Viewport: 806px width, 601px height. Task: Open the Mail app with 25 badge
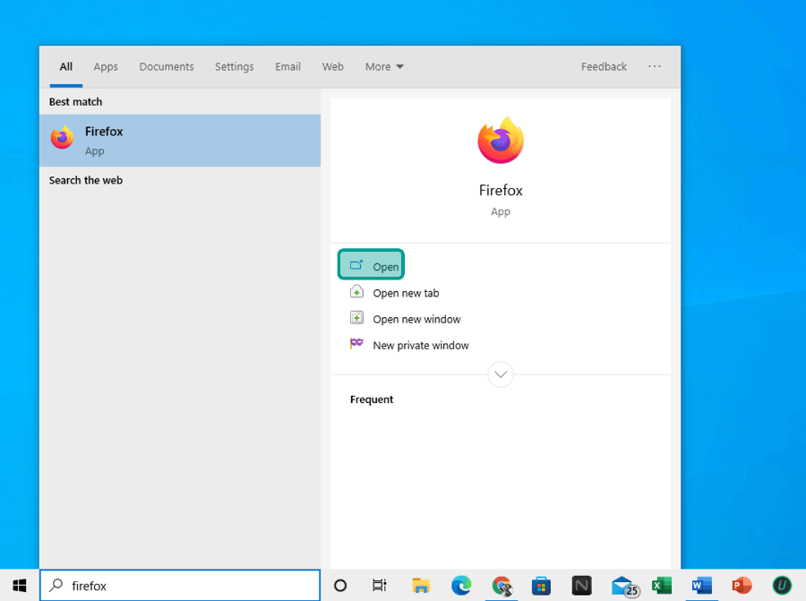[624, 586]
